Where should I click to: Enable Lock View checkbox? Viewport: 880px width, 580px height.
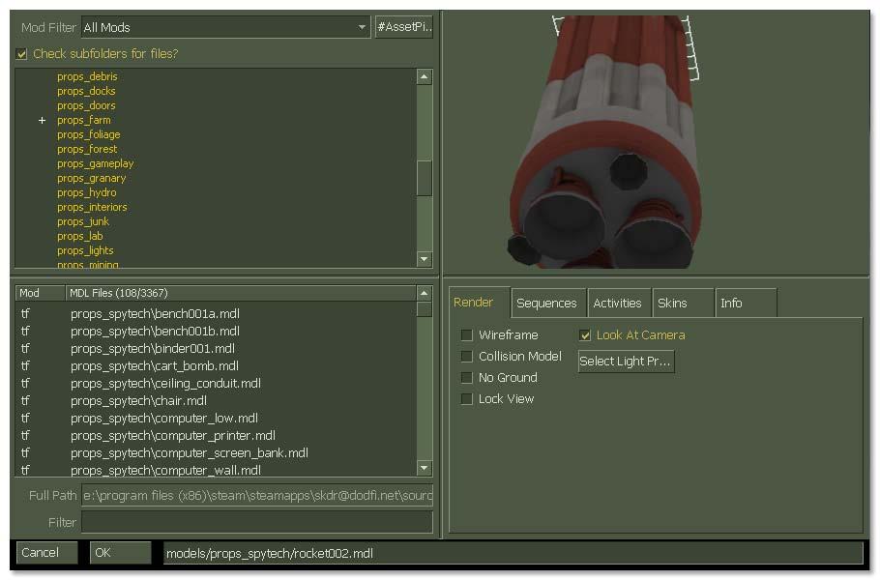[466, 399]
